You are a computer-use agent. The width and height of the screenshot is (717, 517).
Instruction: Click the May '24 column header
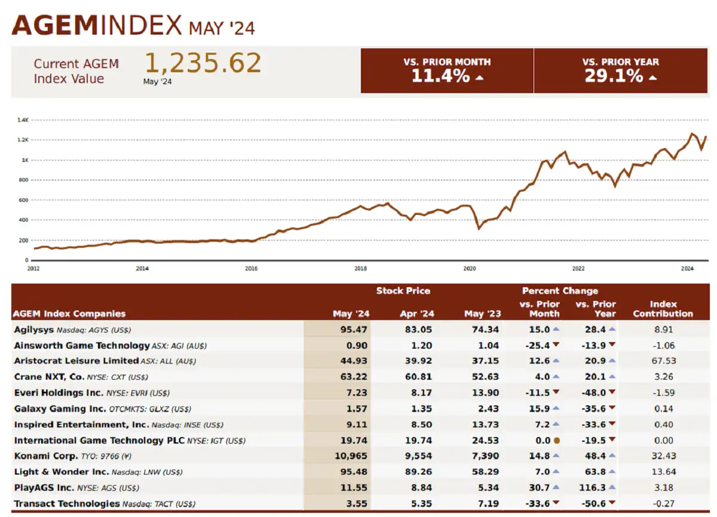click(x=351, y=313)
